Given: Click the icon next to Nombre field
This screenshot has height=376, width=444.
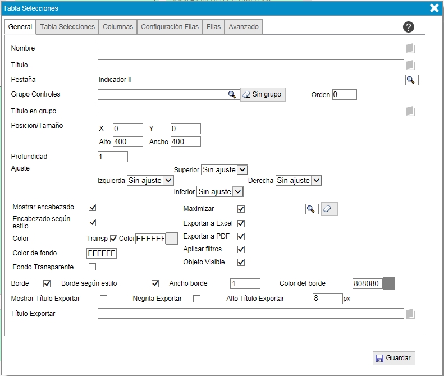Looking at the screenshot, I should [410, 48].
